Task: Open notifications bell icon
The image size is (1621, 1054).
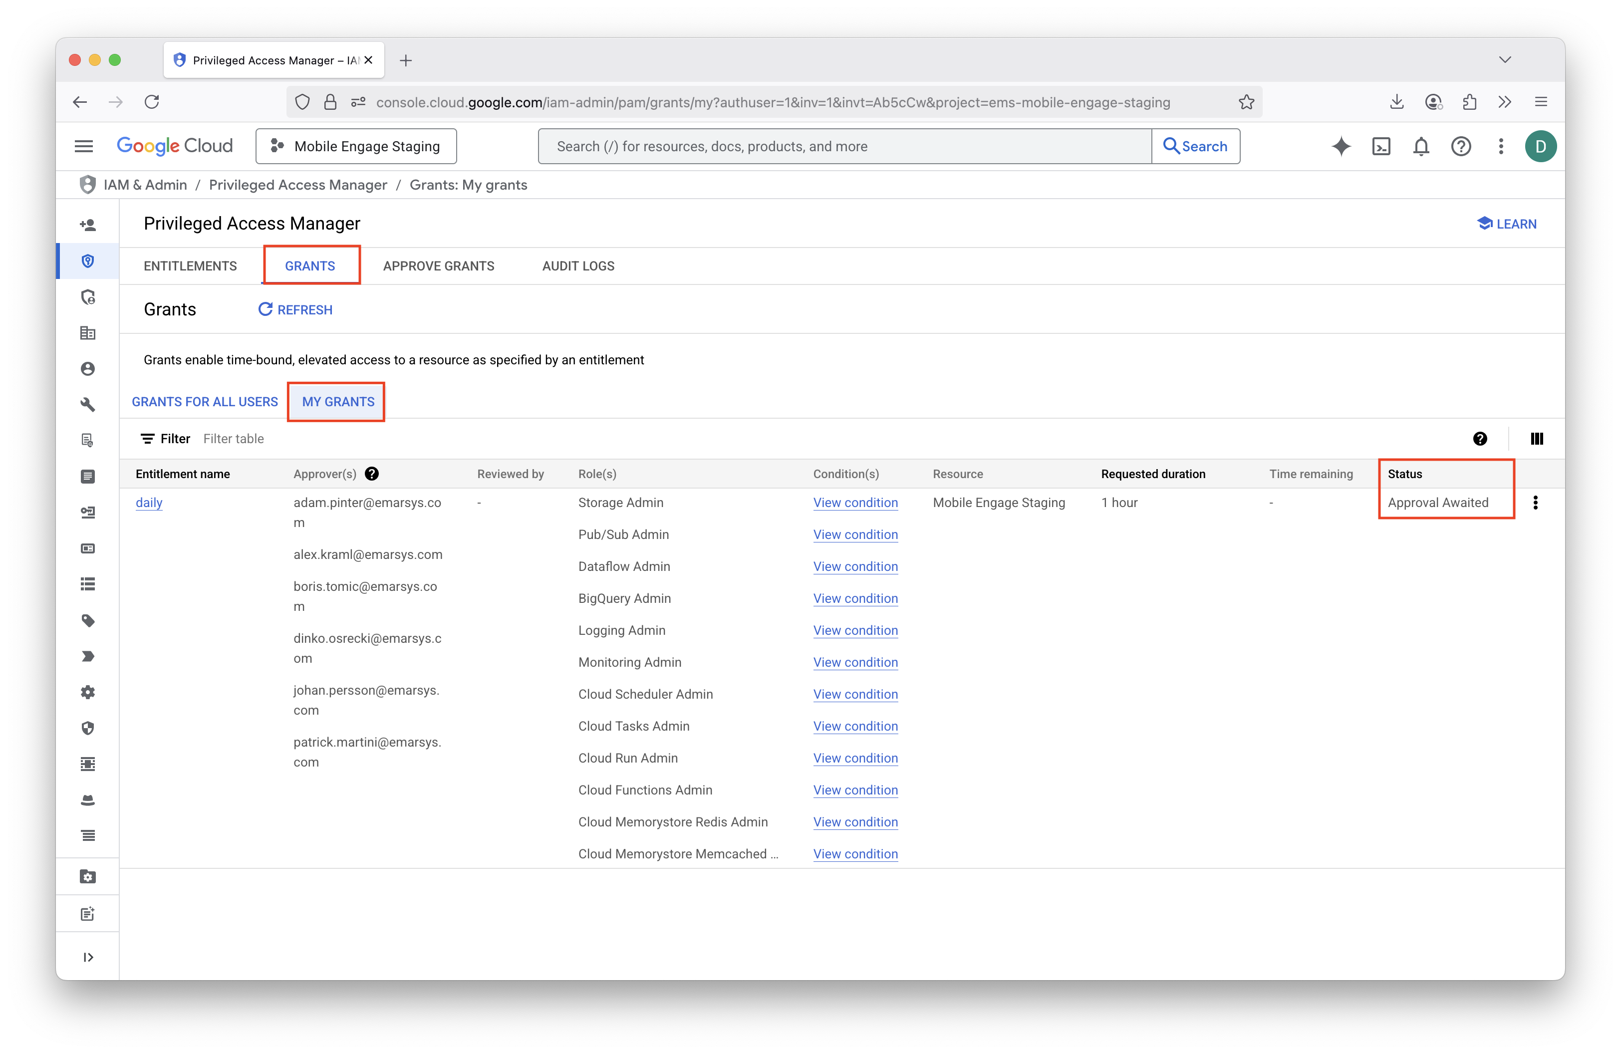Action: [1420, 146]
